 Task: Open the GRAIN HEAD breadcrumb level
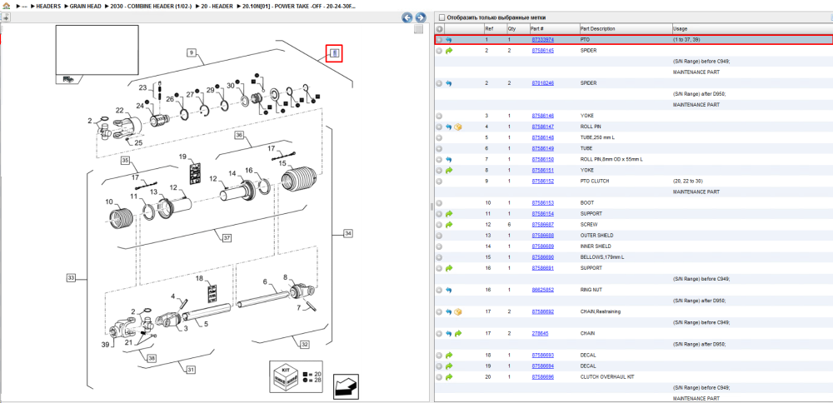coord(86,6)
